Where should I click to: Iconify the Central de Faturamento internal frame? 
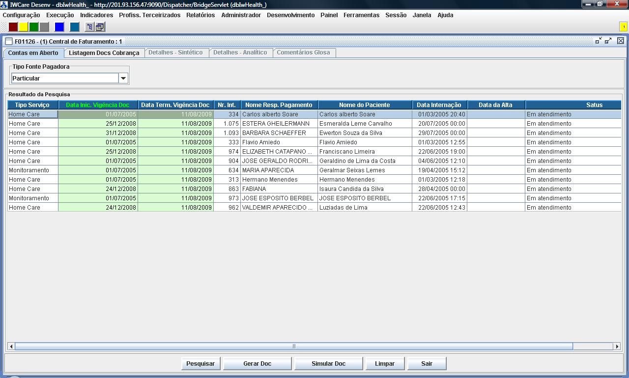point(599,41)
